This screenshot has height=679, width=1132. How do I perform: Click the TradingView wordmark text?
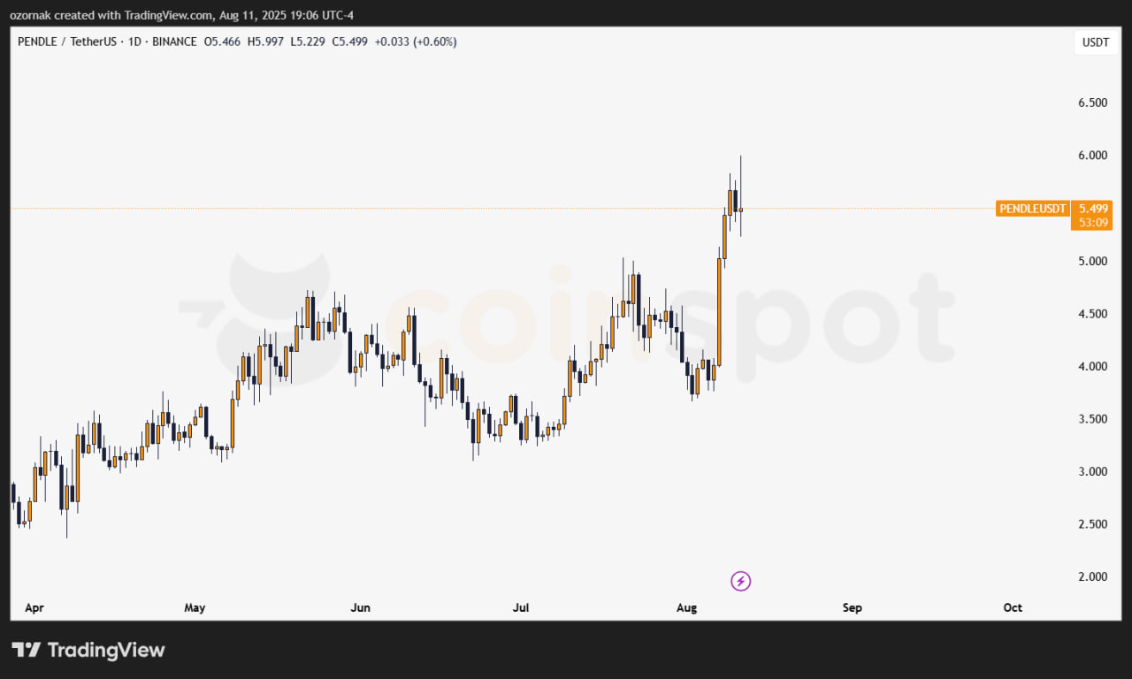tap(106, 650)
